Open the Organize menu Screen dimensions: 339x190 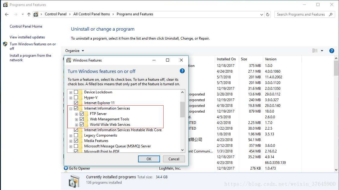pos(75,51)
